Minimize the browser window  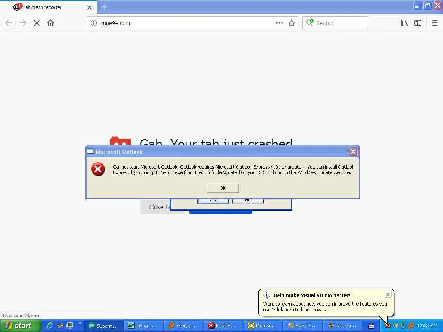[417, 6]
